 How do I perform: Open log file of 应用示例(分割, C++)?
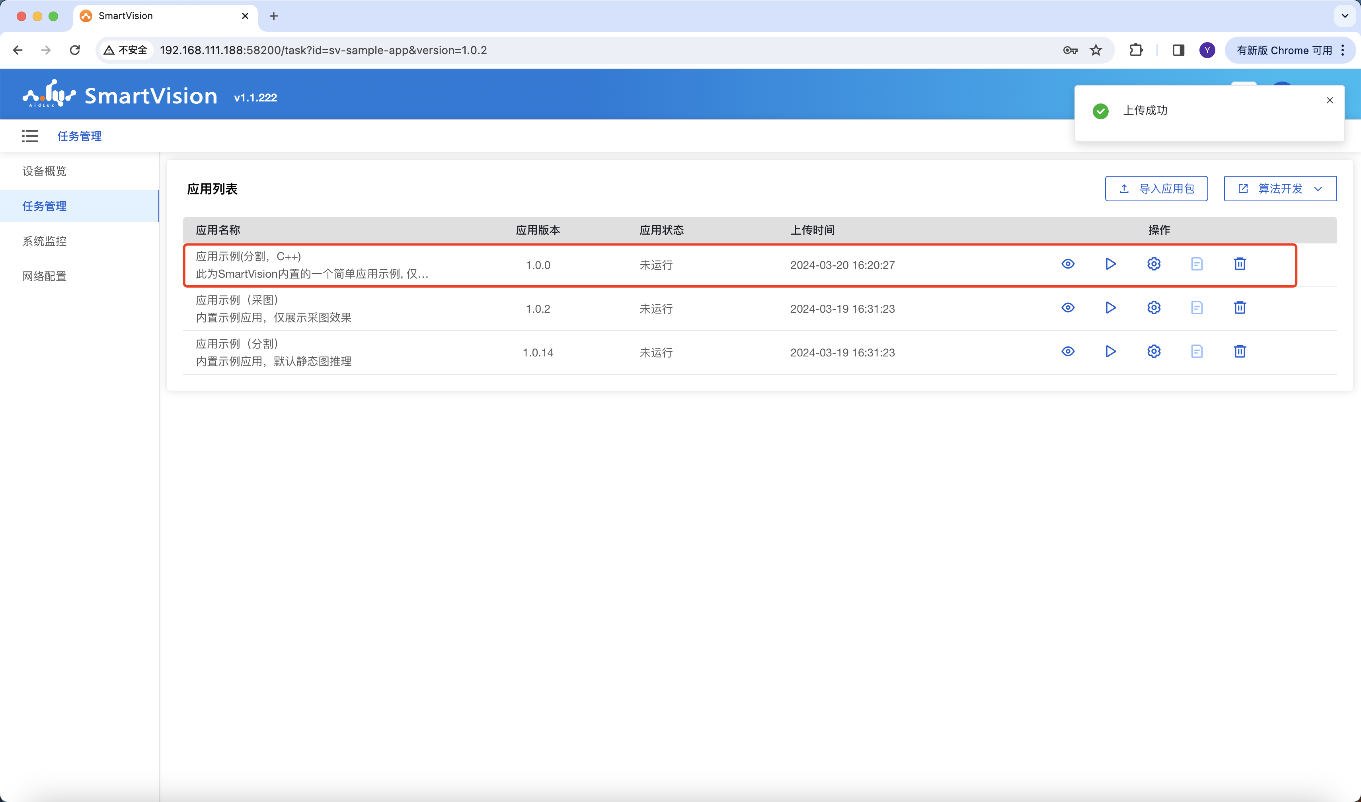click(1197, 264)
